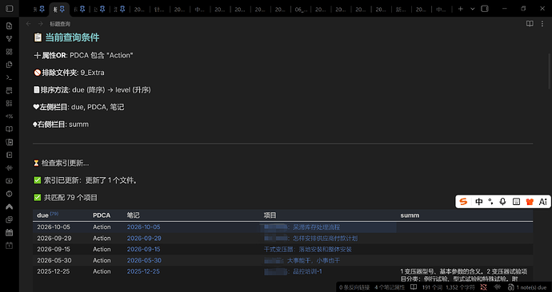Click the IME Ai assistant button
Viewport: 552px width, 292px height.
pyautogui.click(x=543, y=202)
